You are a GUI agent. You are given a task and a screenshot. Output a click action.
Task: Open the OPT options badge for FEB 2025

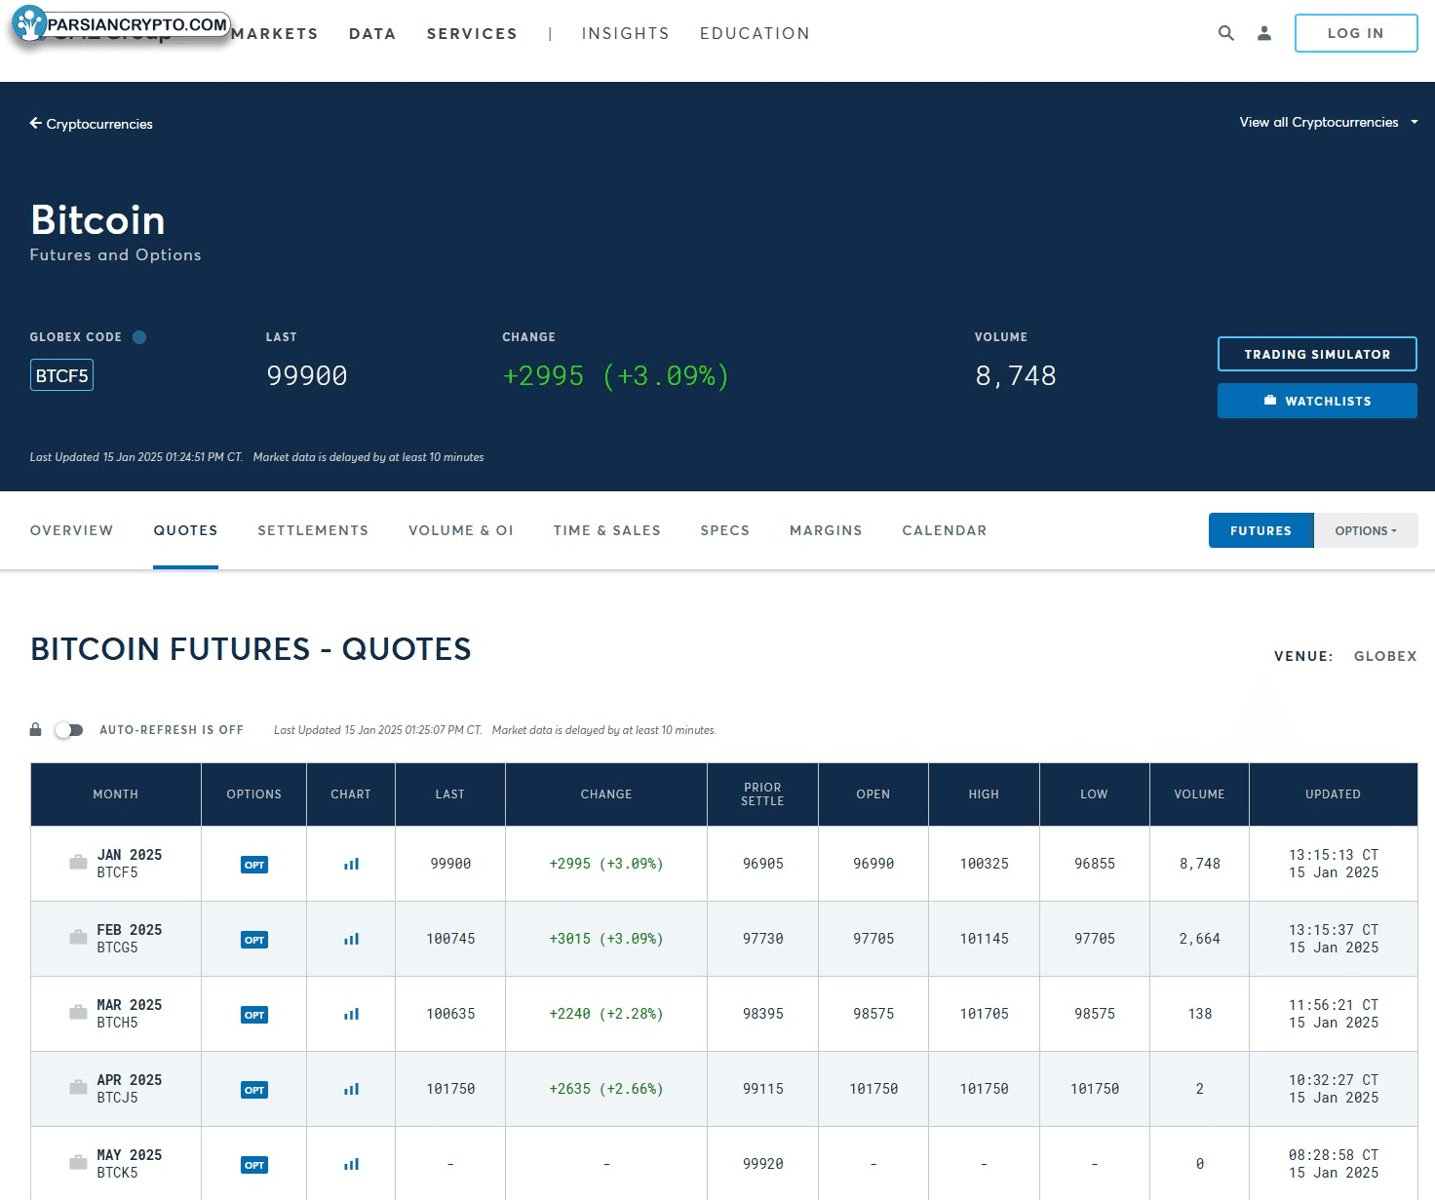(x=254, y=940)
